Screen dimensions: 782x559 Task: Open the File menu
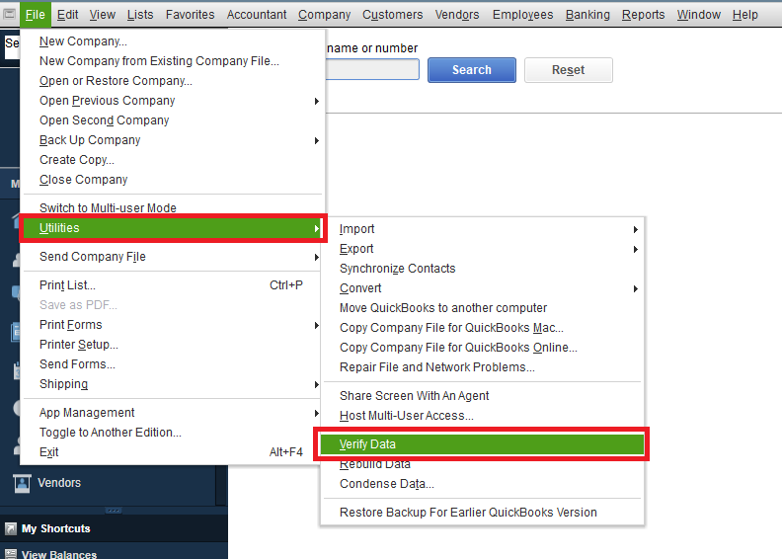coord(36,15)
